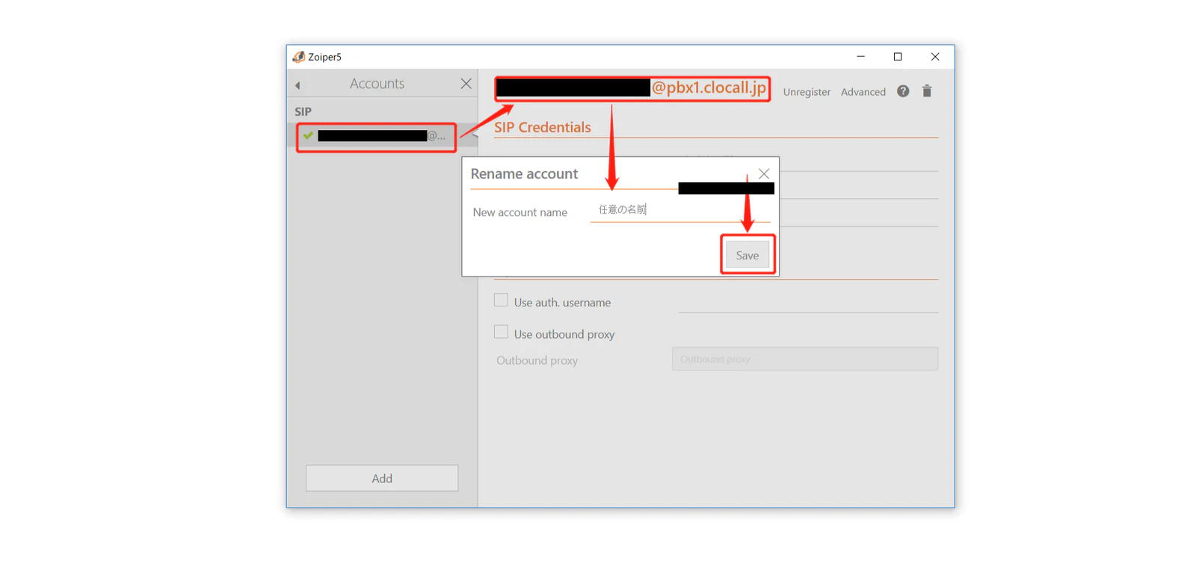Image resolution: width=1196 pixels, height=586 pixels.
Task: Add a new account
Action: pos(382,478)
